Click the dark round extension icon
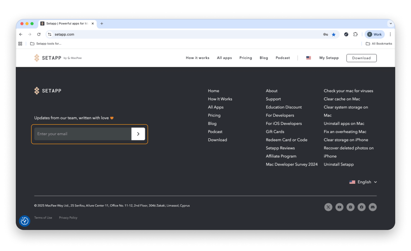 click(346, 34)
